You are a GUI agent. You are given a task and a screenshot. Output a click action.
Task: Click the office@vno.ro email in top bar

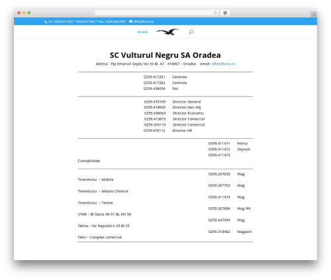click(x=144, y=22)
